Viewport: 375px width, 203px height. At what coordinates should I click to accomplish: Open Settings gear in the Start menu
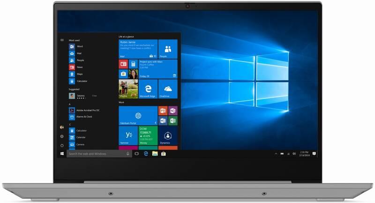(62, 136)
